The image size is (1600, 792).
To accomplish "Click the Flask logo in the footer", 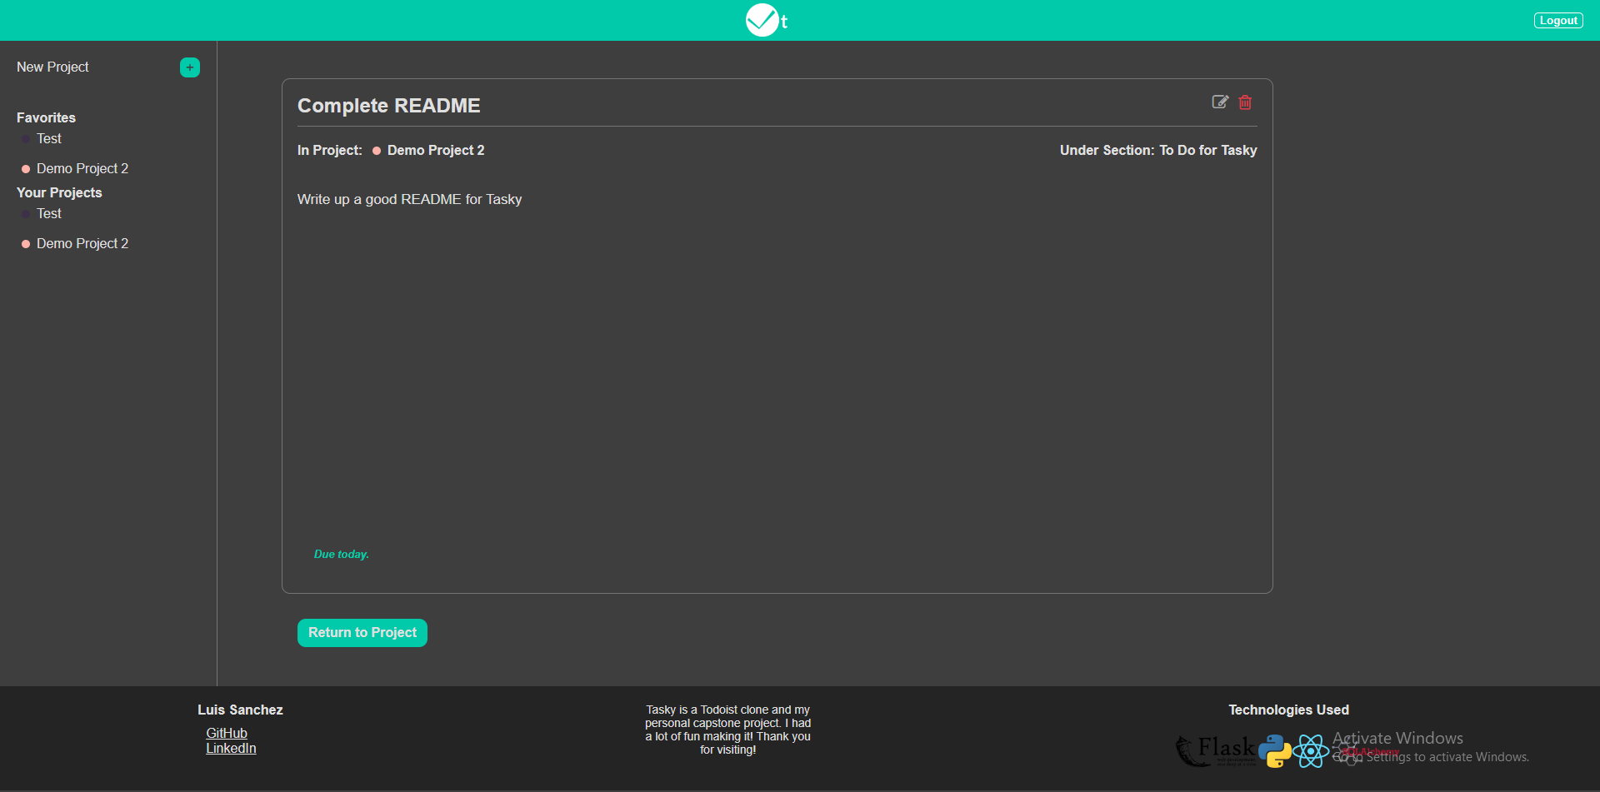I will [x=1217, y=749].
